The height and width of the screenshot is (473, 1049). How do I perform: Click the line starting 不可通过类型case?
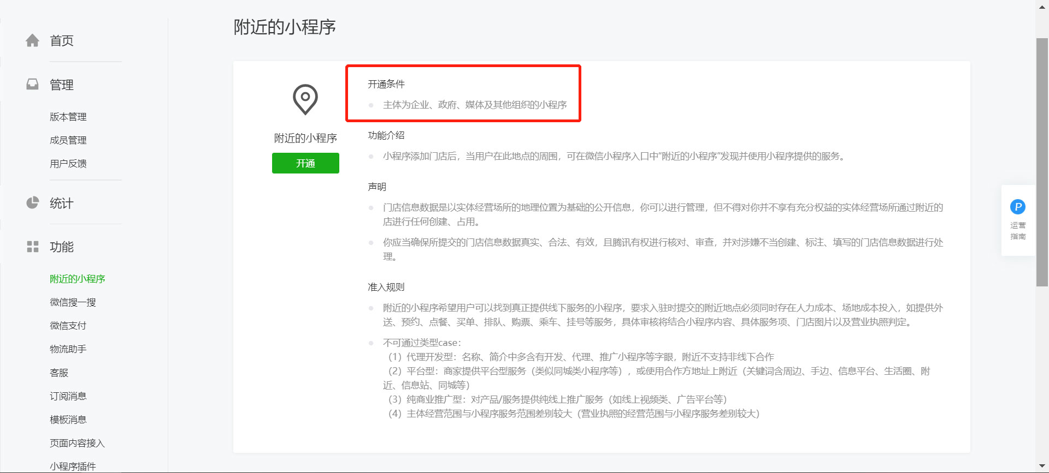422,343
